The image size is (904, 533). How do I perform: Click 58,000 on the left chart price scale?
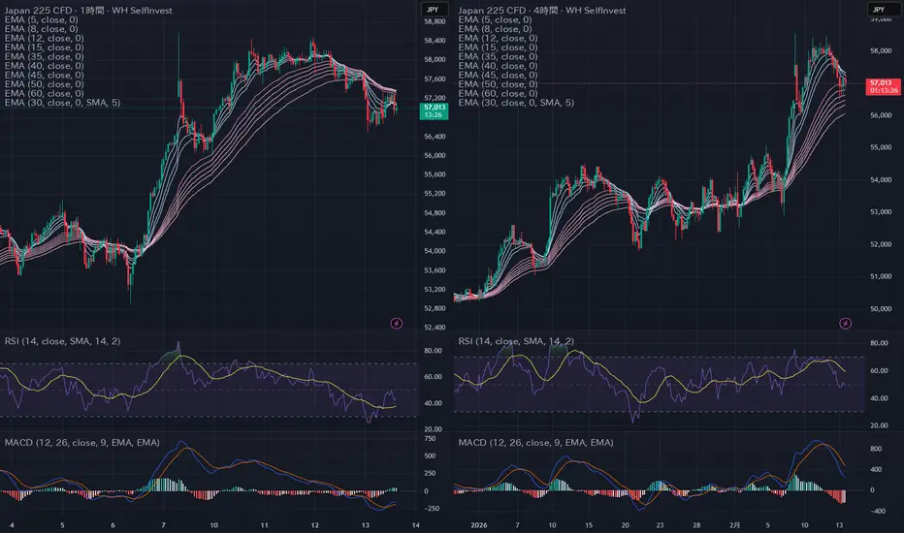tap(434, 60)
